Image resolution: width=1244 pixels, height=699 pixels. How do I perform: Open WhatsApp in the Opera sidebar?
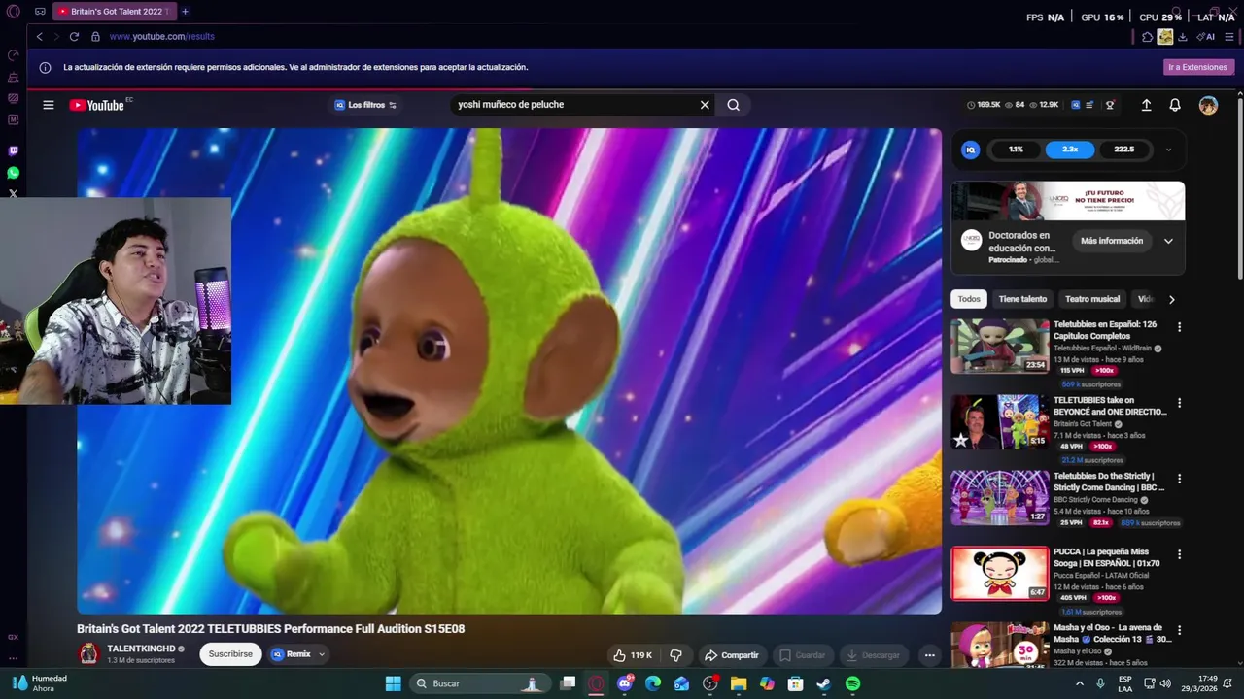[x=14, y=173]
